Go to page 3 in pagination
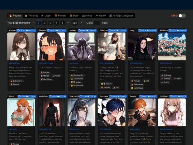193x145 pixels. (x=50, y=23)
